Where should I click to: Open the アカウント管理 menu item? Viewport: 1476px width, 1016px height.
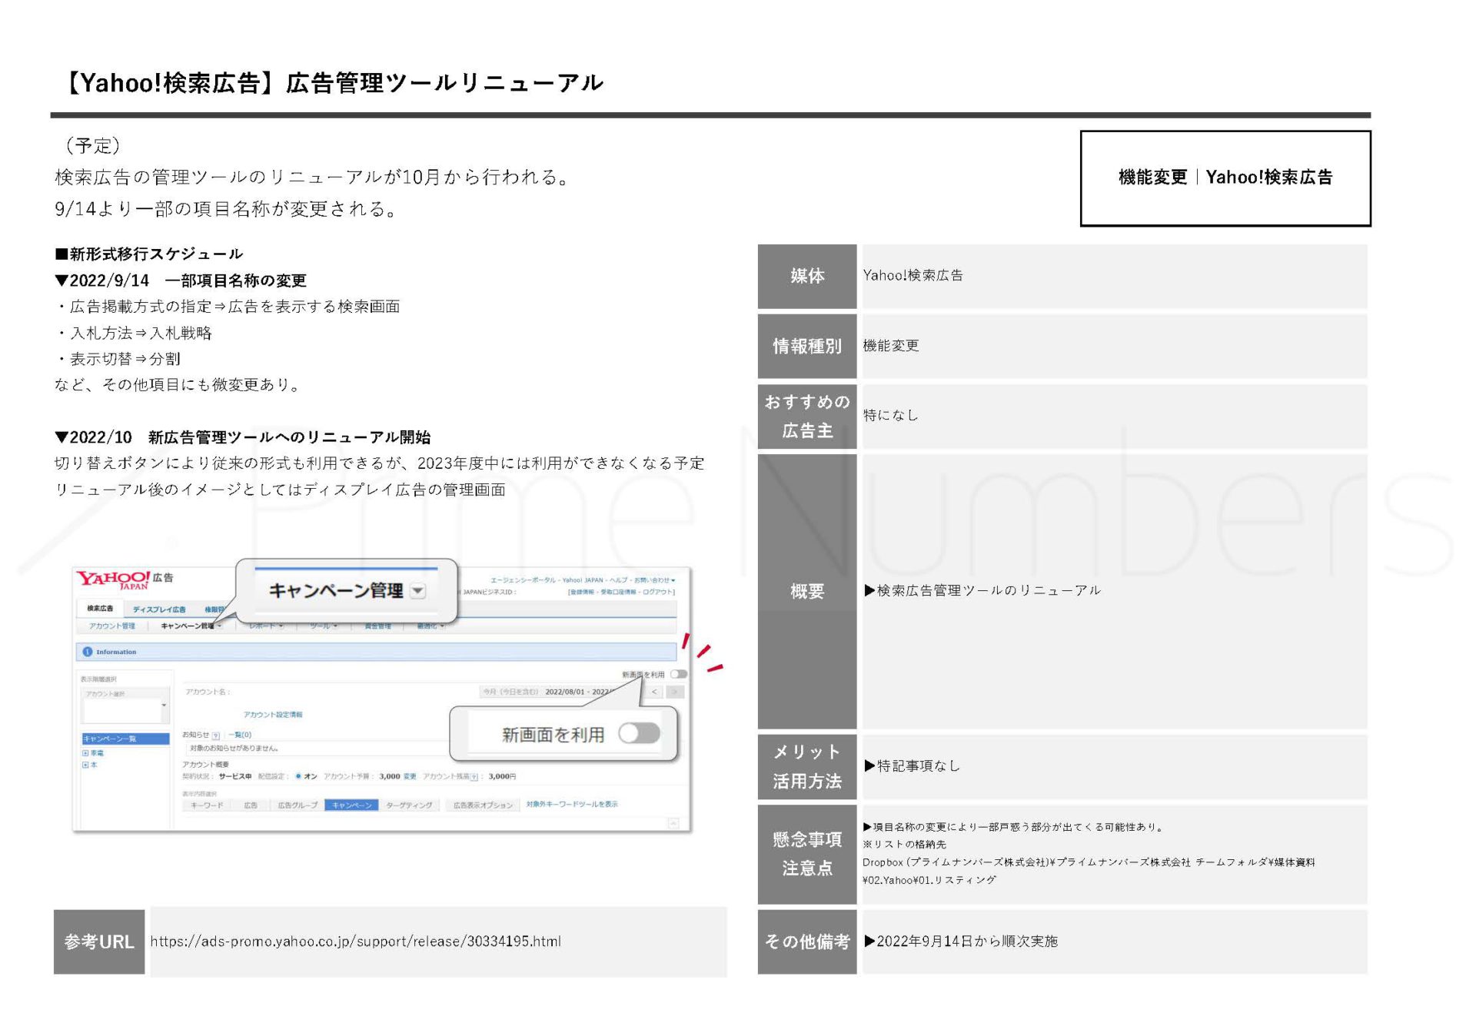tap(112, 626)
